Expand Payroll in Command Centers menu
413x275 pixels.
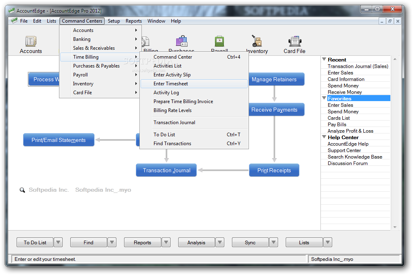coord(100,75)
